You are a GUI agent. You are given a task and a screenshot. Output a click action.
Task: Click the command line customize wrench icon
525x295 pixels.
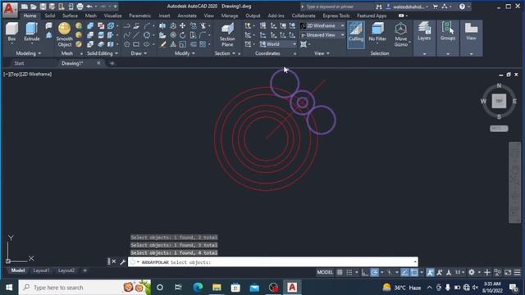pos(122,262)
